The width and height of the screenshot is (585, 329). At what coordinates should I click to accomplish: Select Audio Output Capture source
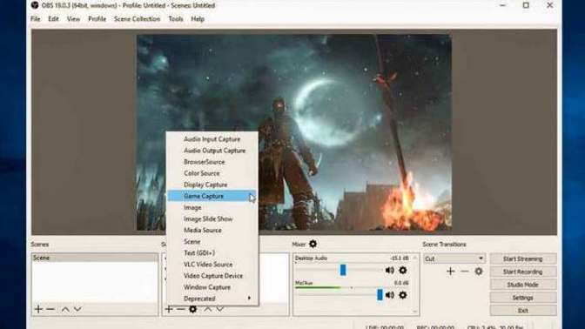click(x=212, y=151)
